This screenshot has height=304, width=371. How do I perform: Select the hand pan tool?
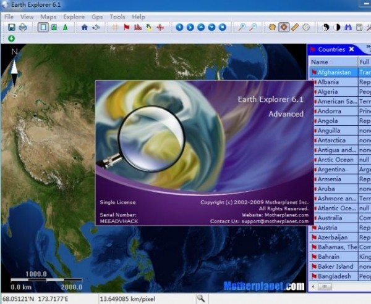(x=272, y=27)
